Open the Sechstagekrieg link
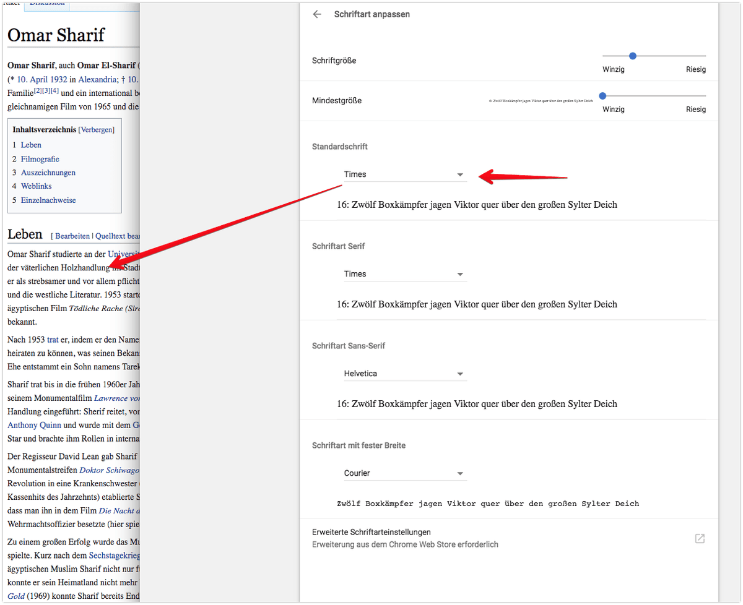743x605 pixels. pos(114,556)
